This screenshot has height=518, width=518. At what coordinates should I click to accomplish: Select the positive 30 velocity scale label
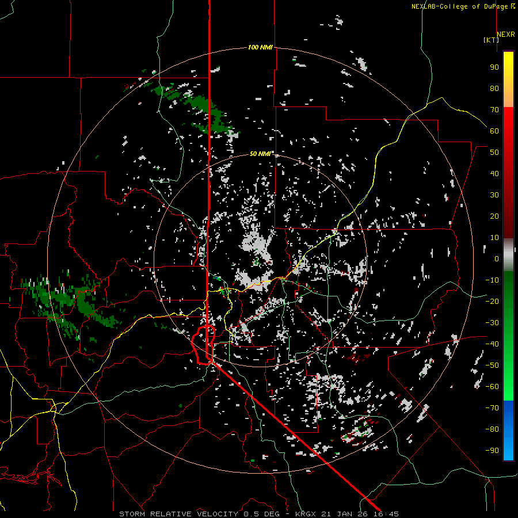(494, 195)
